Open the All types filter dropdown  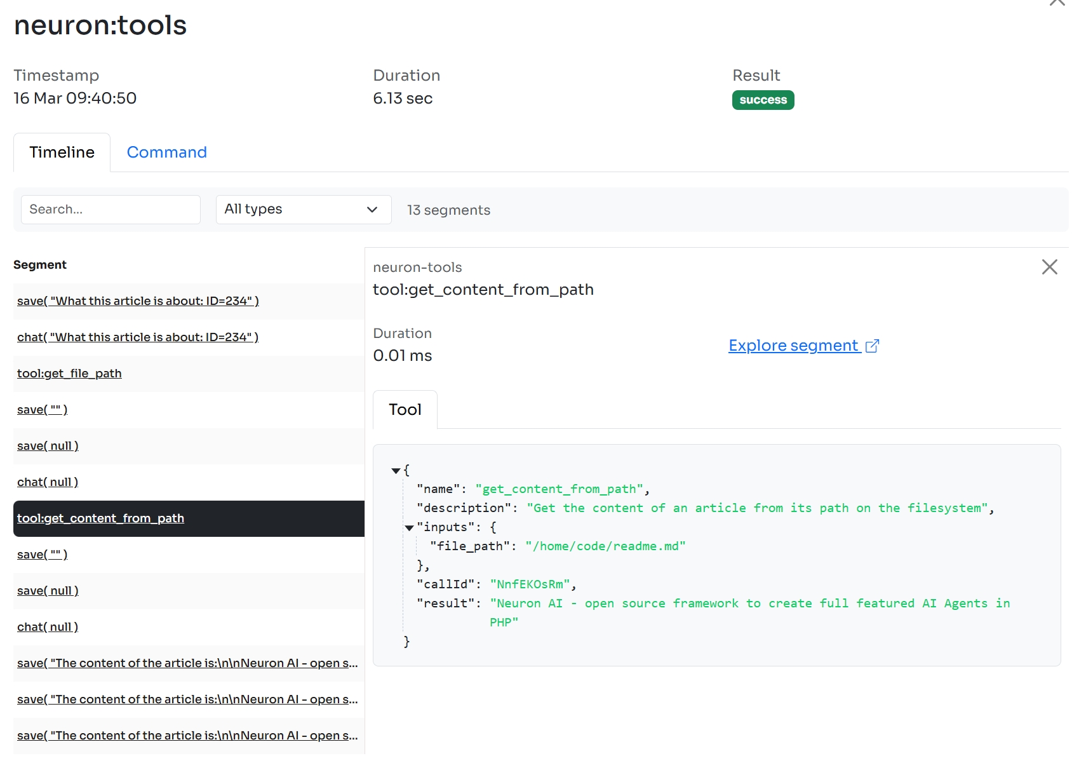coord(303,210)
